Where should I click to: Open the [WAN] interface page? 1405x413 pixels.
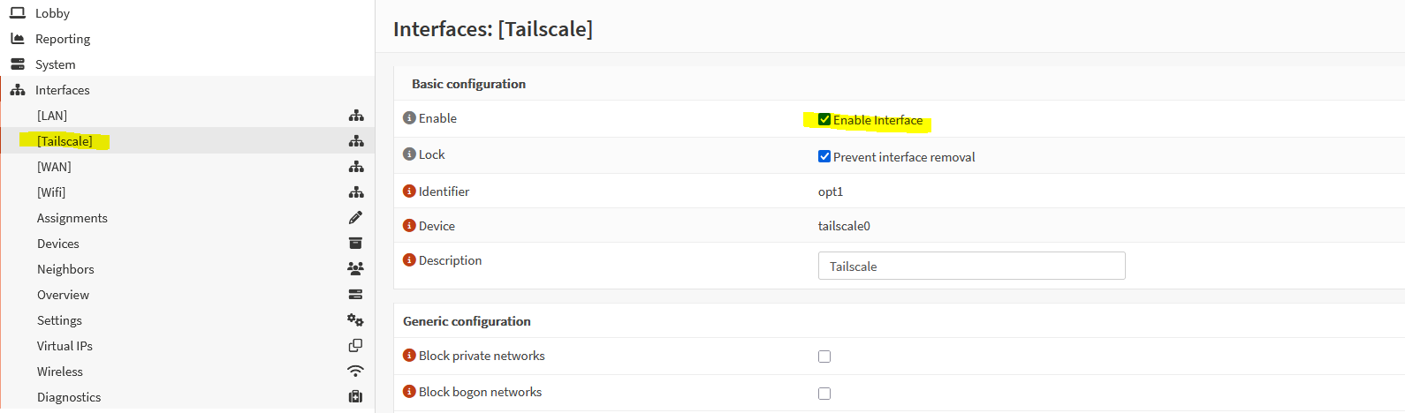click(x=54, y=167)
